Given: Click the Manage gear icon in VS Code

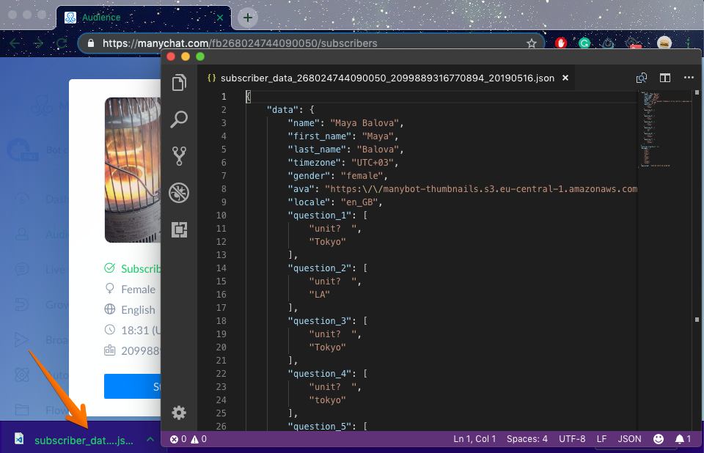Looking at the screenshot, I should coord(179,413).
